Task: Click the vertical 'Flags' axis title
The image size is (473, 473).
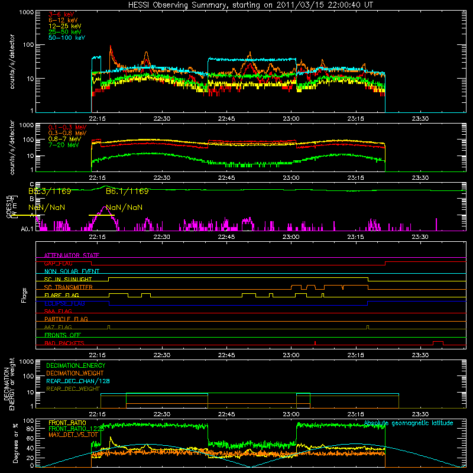Action: 24,295
